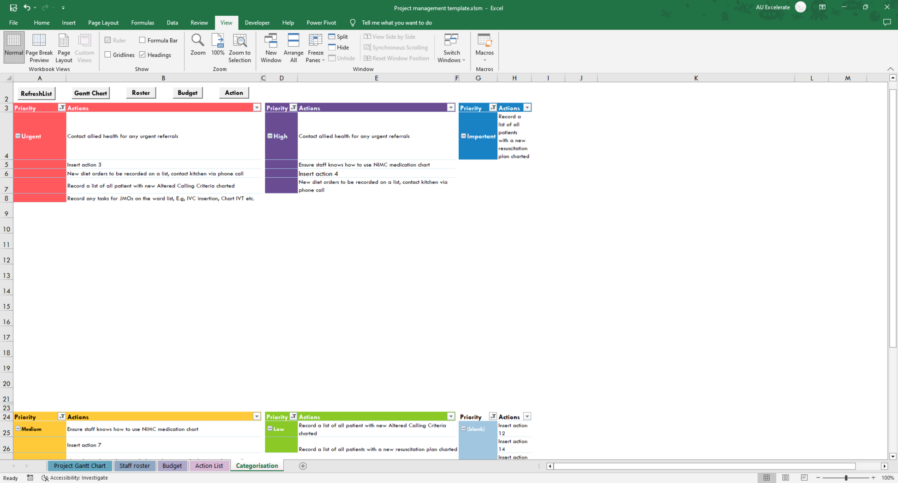This screenshot has height=483, width=898.
Task: Add a new sheet with plus button
Action: 303,466
